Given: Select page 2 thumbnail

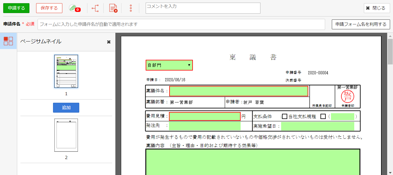Looking at the screenshot, I should [x=66, y=135].
